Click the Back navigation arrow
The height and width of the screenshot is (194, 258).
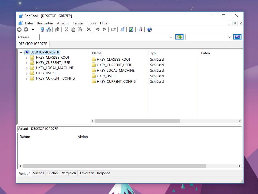[19, 29]
